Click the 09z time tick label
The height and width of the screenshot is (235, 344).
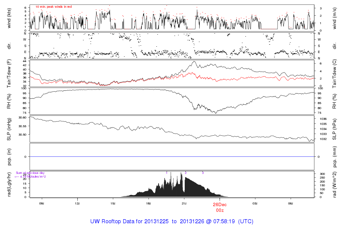coord(42,203)
